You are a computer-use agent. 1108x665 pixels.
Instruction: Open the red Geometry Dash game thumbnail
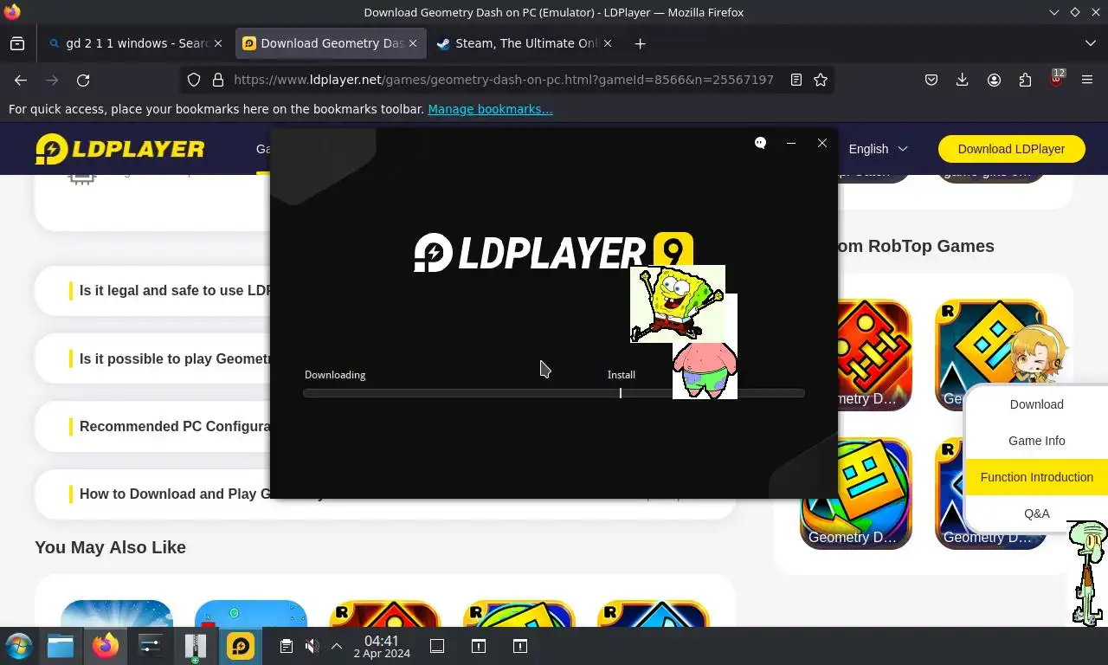tap(856, 355)
